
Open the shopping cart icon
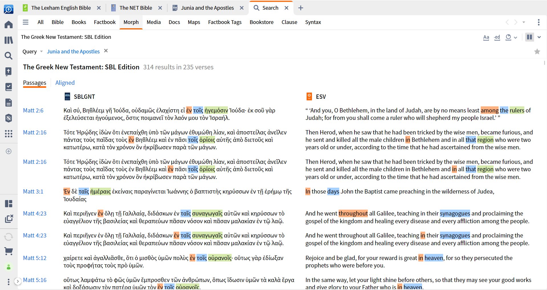pyautogui.click(x=9, y=251)
